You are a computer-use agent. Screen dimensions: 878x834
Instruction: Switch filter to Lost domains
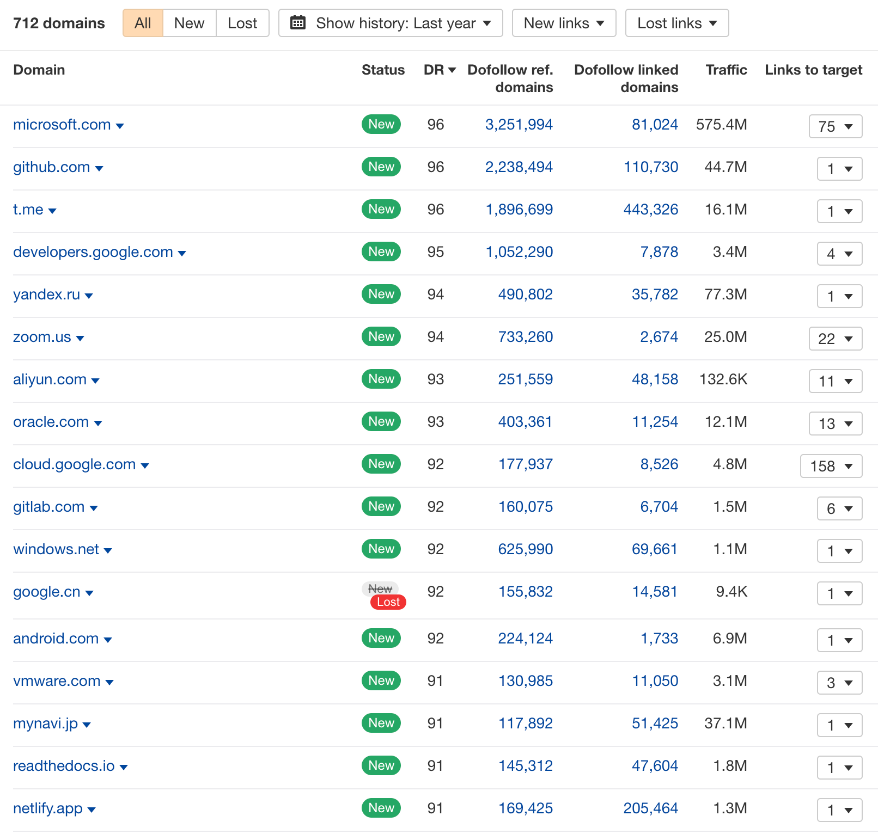(x=242, y=23)
